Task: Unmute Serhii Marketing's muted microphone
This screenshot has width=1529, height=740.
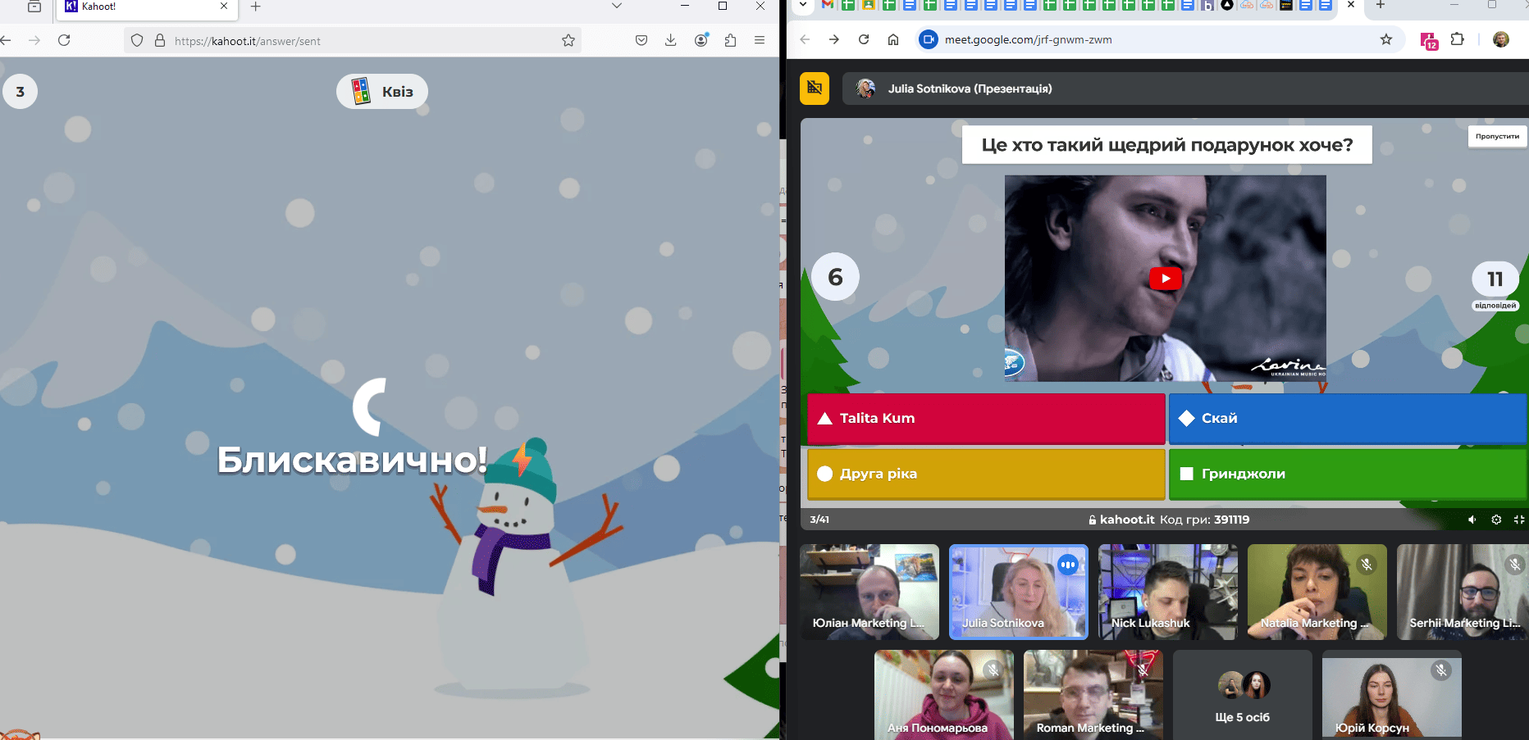Action: pos(1513,564)
